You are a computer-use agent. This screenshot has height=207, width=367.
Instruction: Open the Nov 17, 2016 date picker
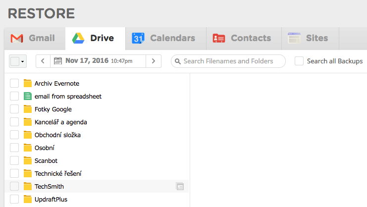(x=99, y=61)
